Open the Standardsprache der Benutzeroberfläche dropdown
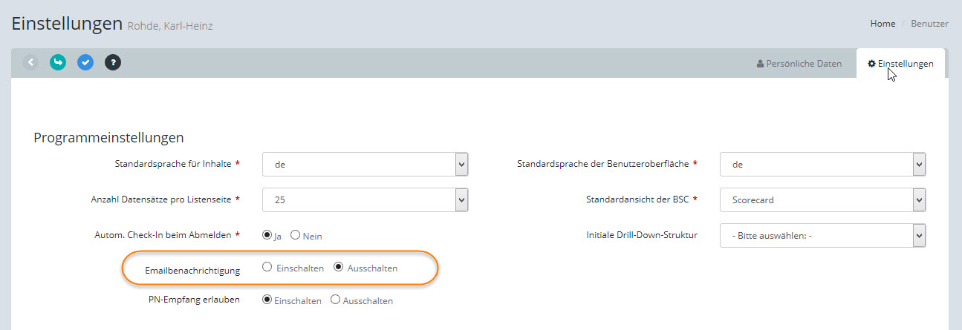The height and width of the screenshot is (330, 962). 822,165
